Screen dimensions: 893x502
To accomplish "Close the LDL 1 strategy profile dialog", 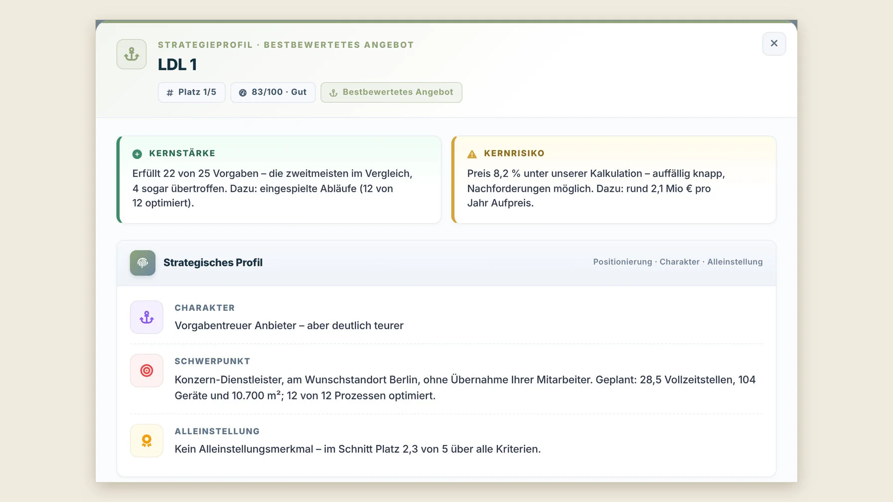I will [774, 43].
